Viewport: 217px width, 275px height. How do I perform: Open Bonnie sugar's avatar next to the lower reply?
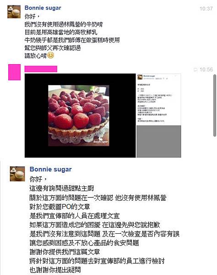[x=17, y=174]
